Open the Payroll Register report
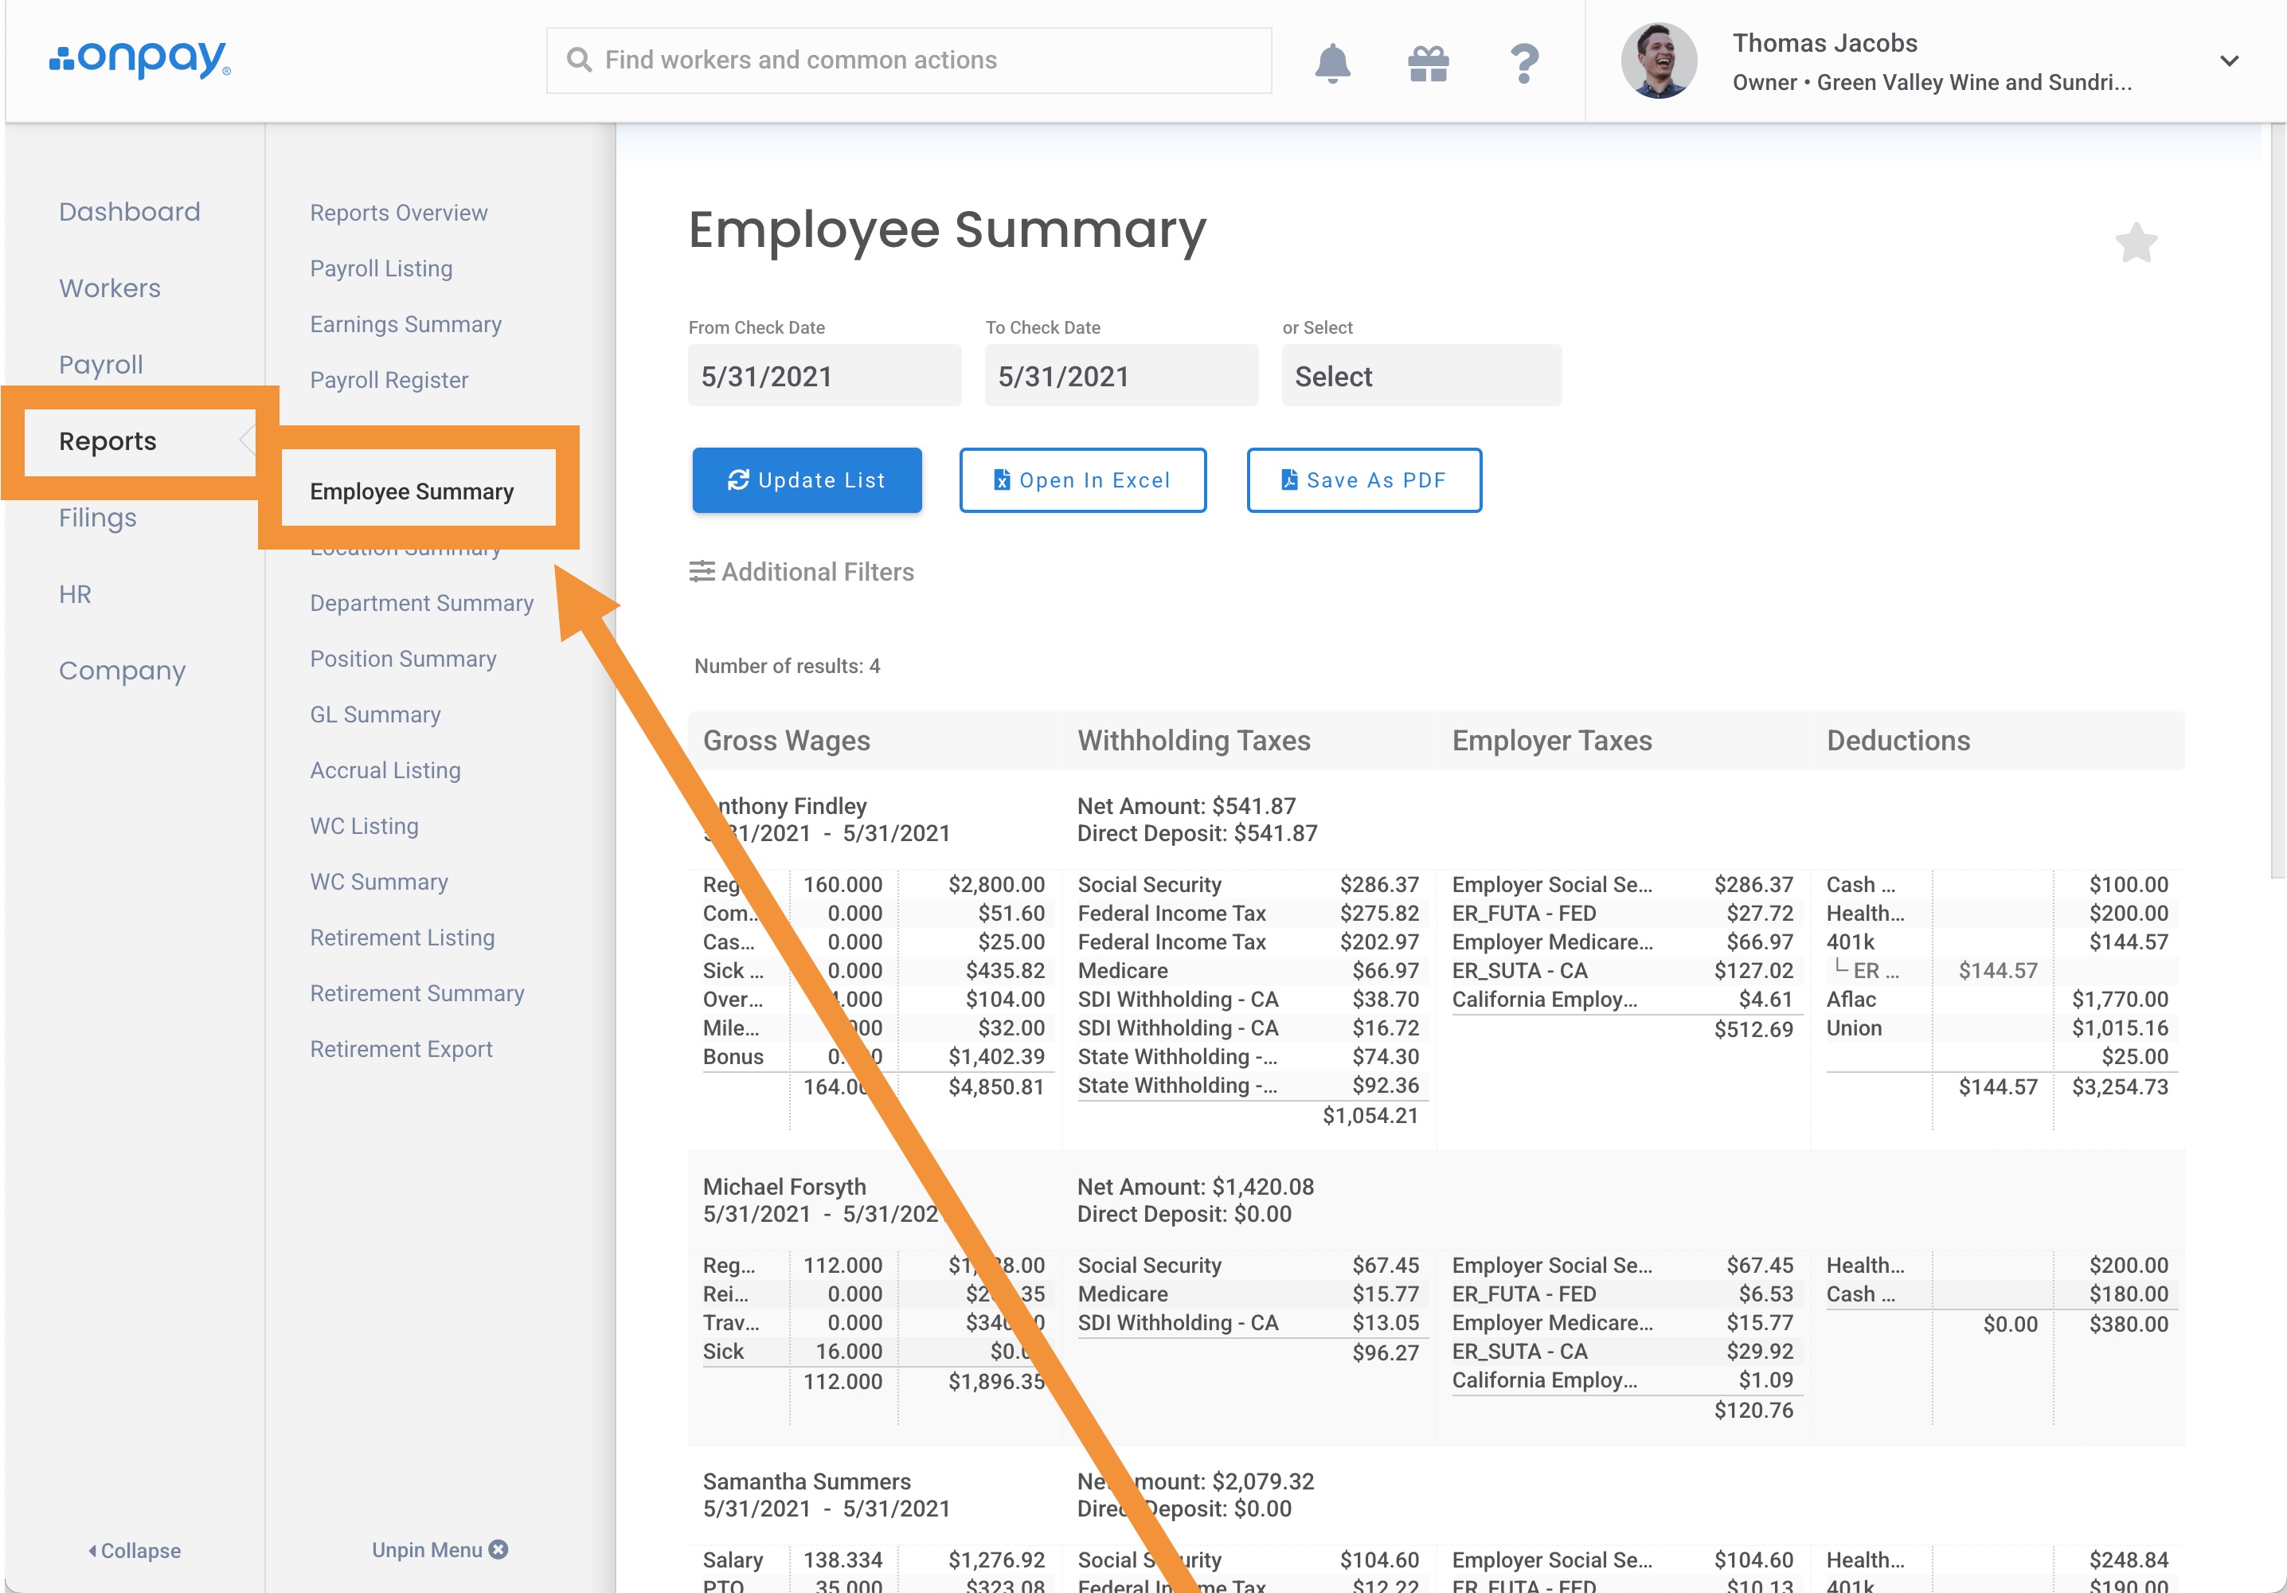 tap(389, 380)
